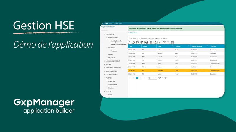This screenshot has height=132, width=236.
Task: Open the Déchets tree item
Action: pos(110,55)
